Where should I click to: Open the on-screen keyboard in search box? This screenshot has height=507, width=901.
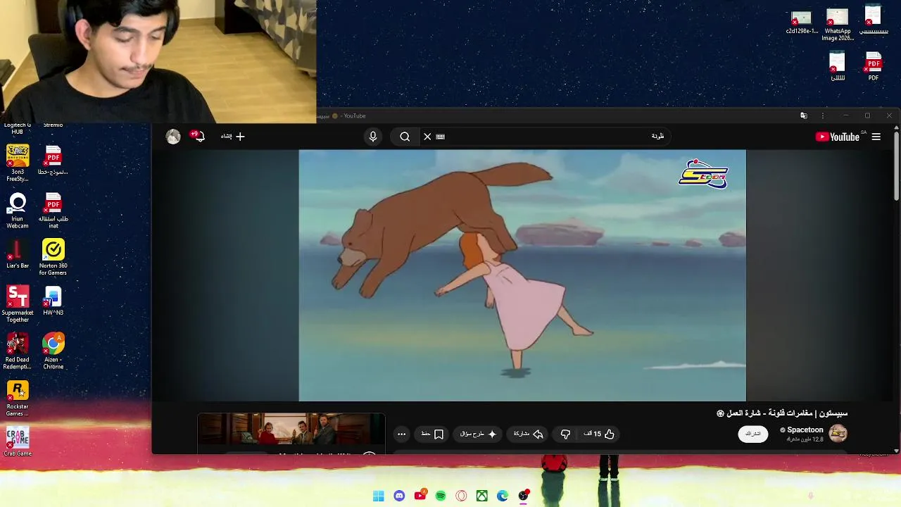(x=441, y=137)
